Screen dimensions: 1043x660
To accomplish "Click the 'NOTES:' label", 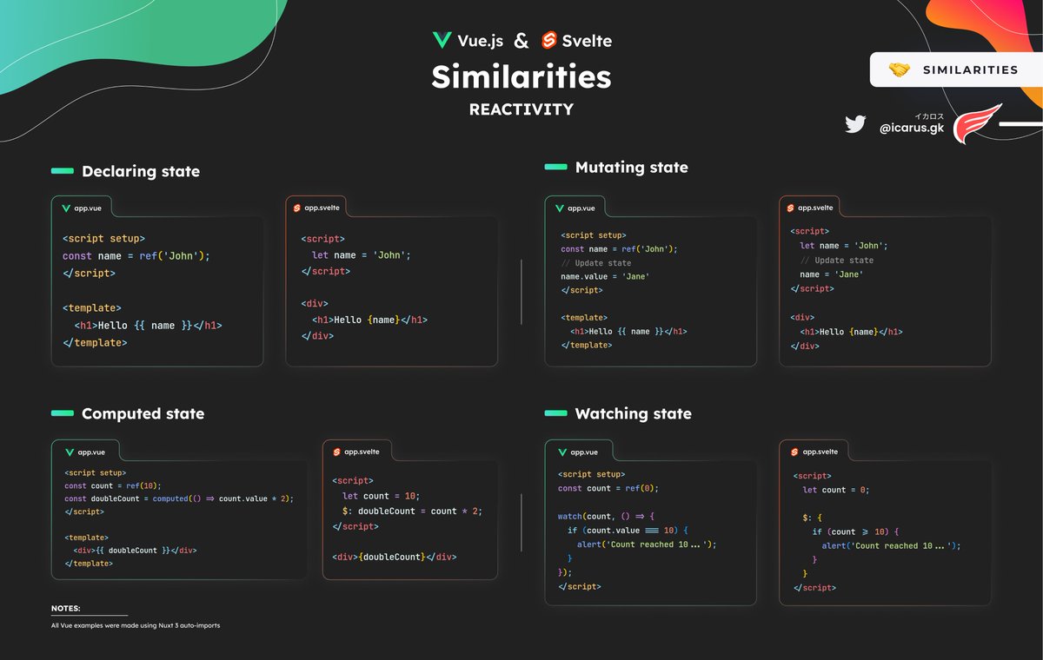I will pyautogui.click(x=66, y=609).
